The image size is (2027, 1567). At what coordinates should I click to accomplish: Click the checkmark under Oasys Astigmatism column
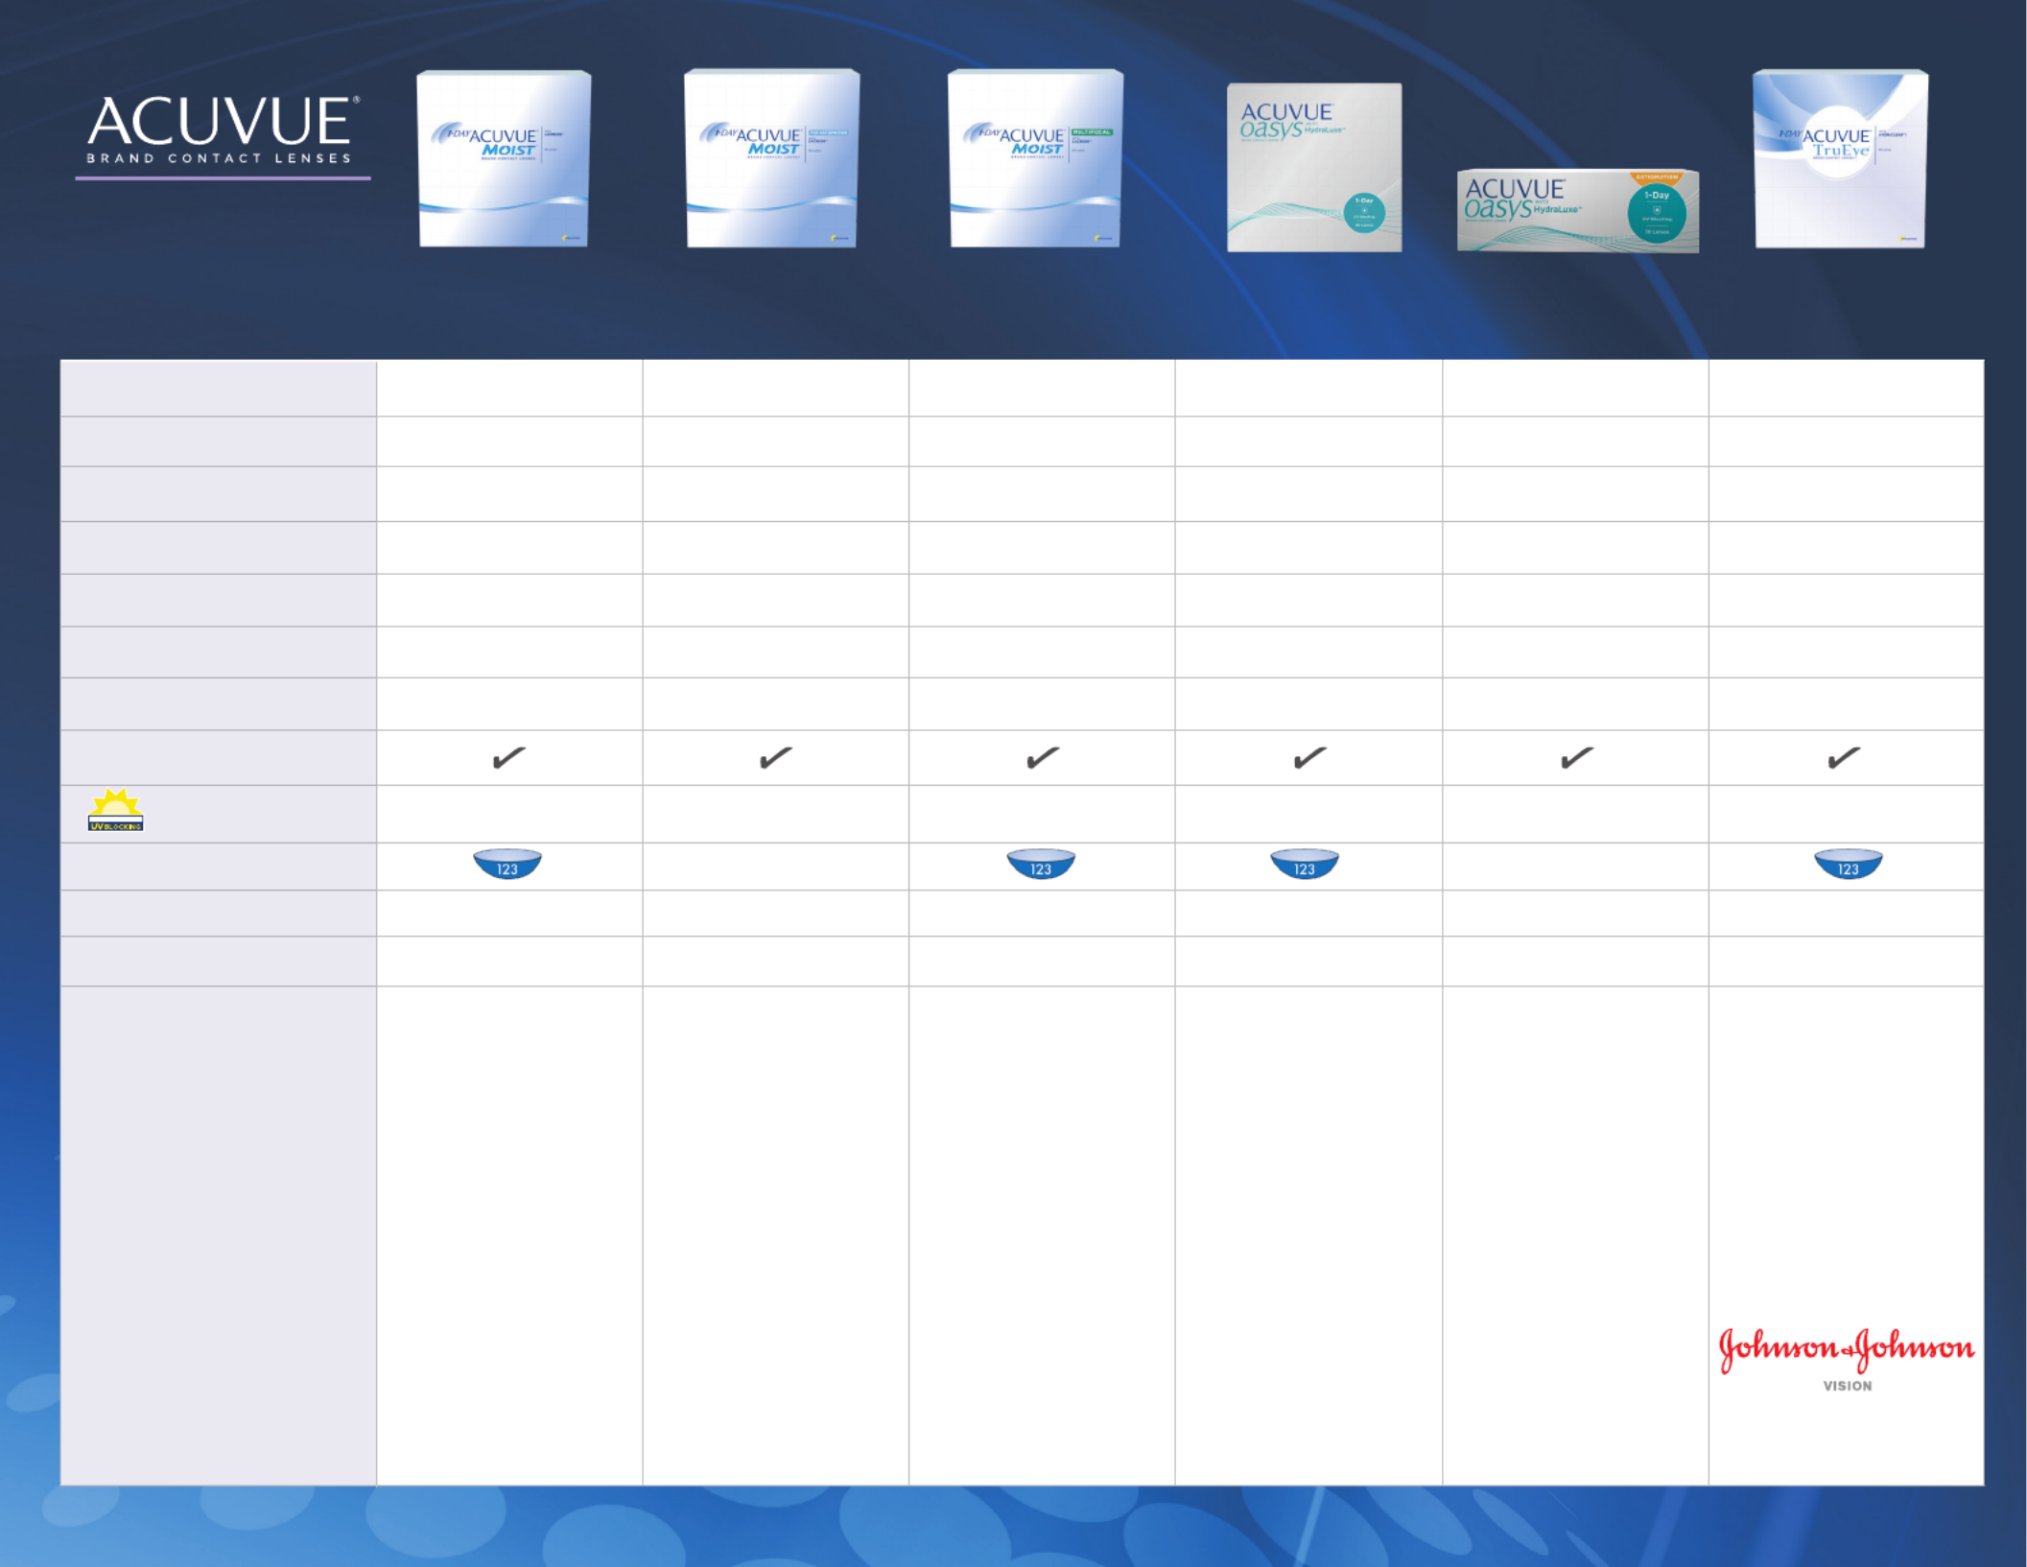coord(1576,758)
